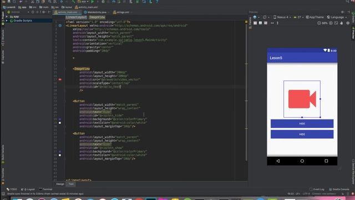Select the red video camera image in preview
355x200 pixels.
pyautogui.click(x=302, y=99)
